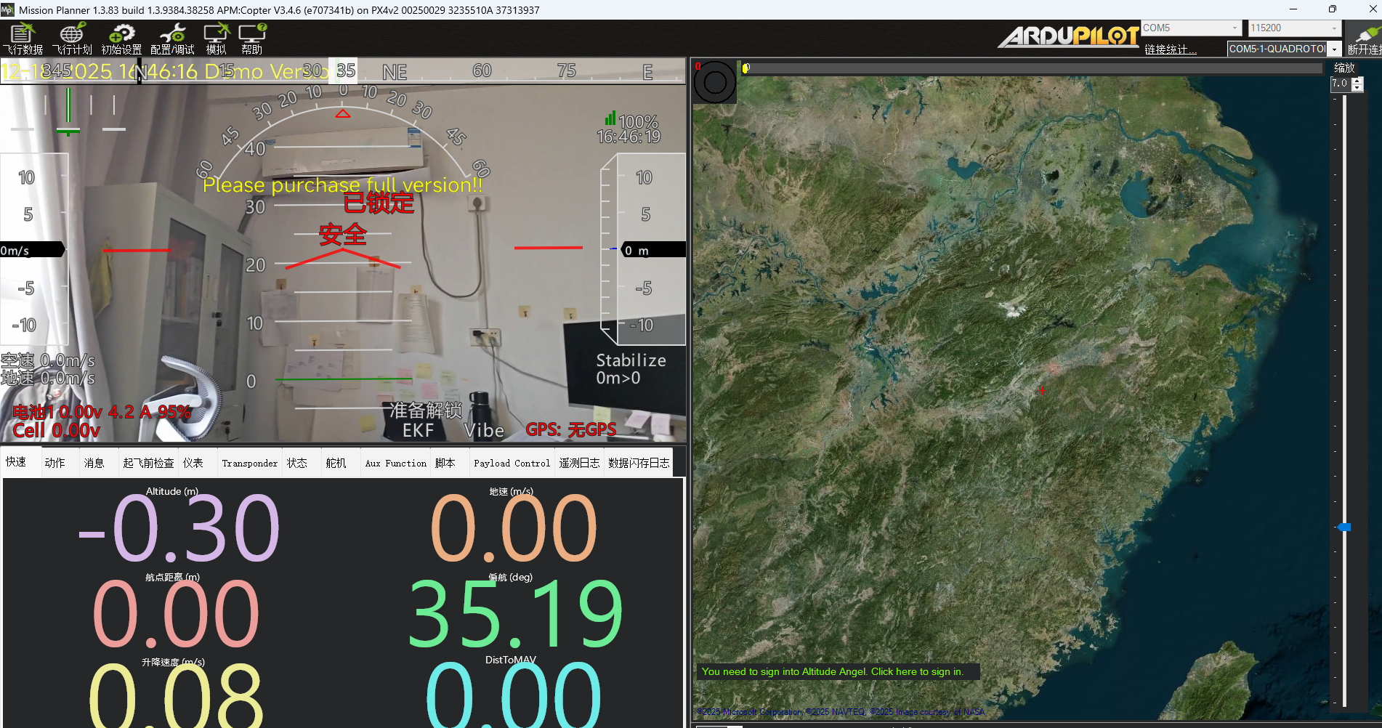Expand the COM5 port dropdown
Image resolution: width=1382 pixels, height=728 pixels.
pyautogui.click(x=1234, y=28)
